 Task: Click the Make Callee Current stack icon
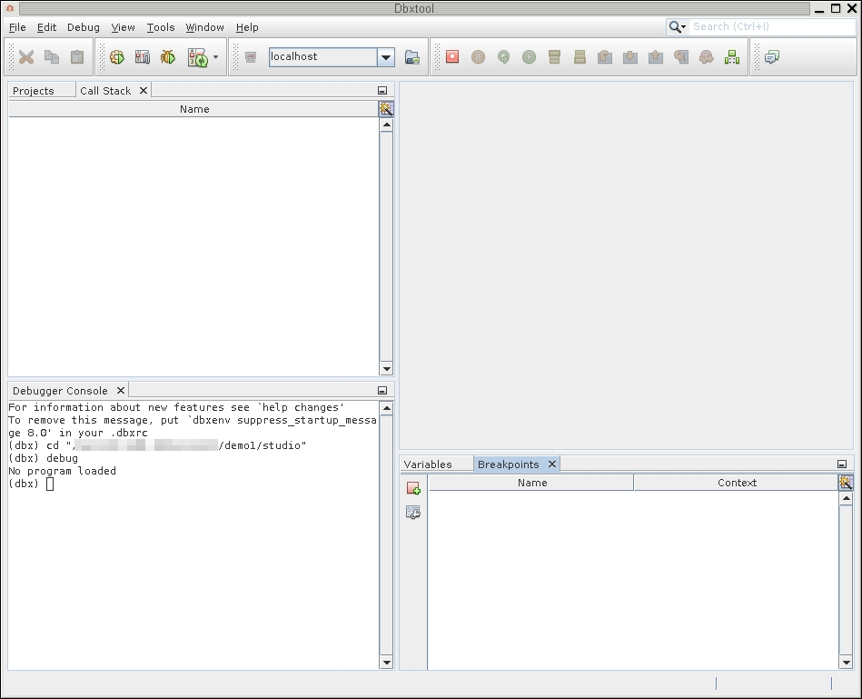coord(554,56)
